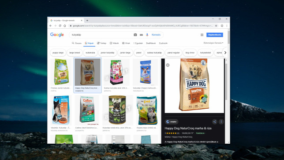
Task: Click the kutyatáp search input field
Action: (101, 34)
